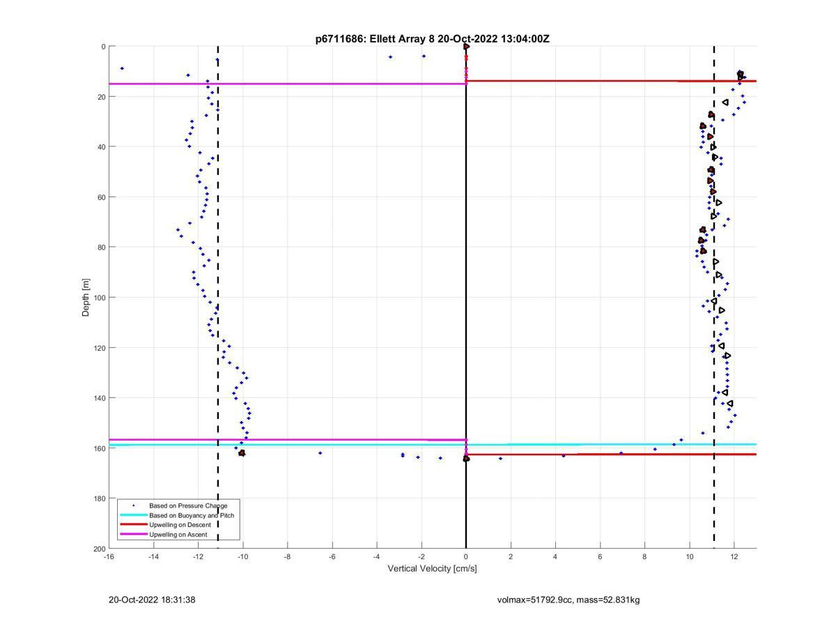Click the black marker at zero velocity, surface depth
This screenshot has height=617, width=836.
click(466, 47)
